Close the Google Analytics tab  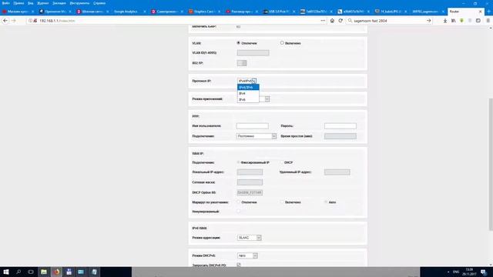pos(145,12)
